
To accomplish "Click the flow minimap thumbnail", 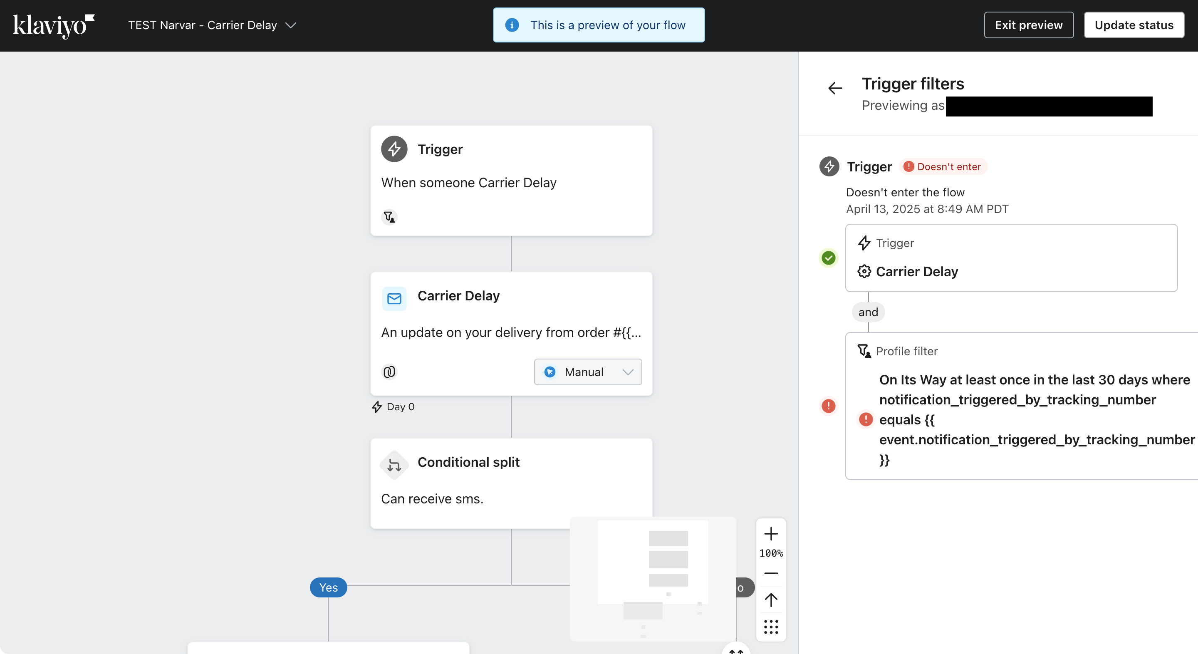I will 653,579.
